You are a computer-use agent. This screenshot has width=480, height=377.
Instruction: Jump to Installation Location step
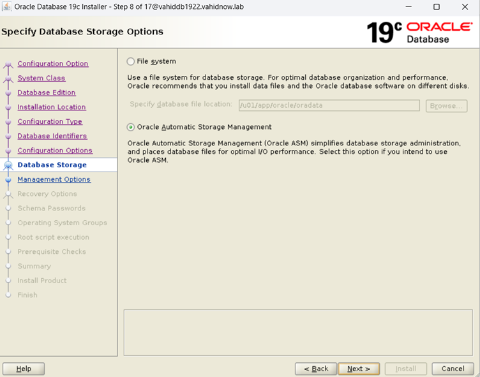(52, 107)
